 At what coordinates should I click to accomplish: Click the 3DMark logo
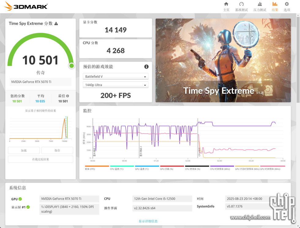coord(26,6)
